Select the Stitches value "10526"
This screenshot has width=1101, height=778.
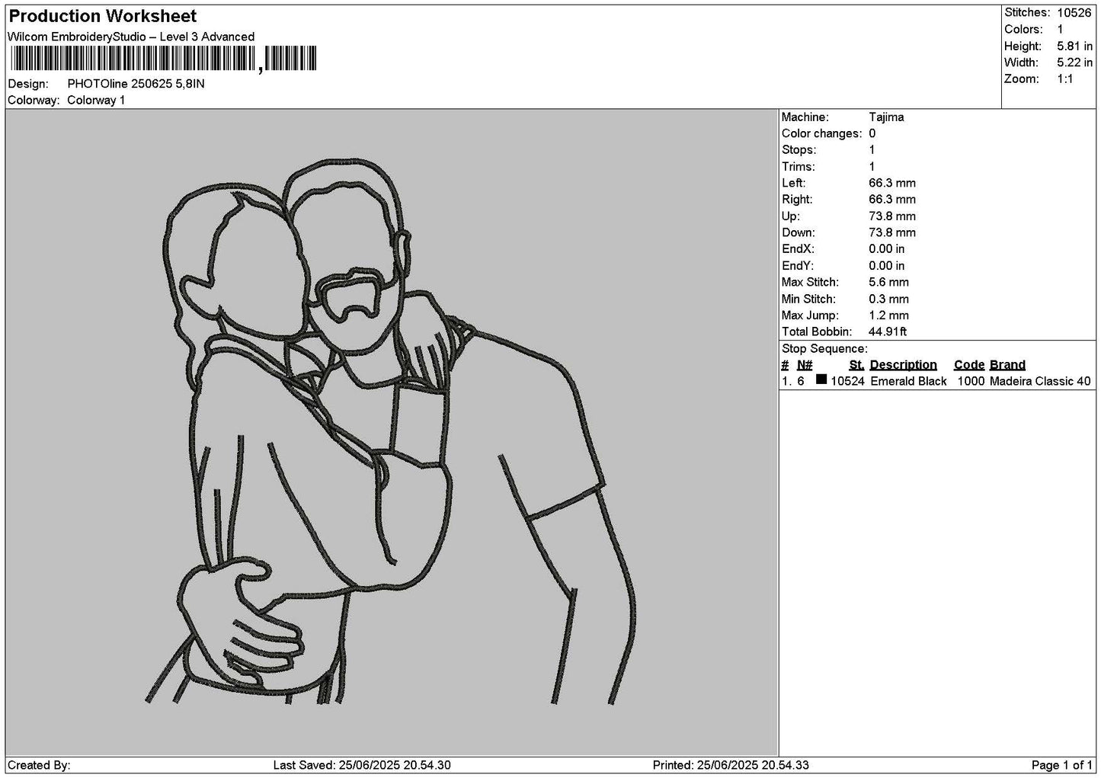[x=1074, y=13]
